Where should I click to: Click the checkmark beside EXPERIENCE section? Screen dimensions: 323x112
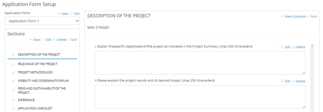[13, 100]
